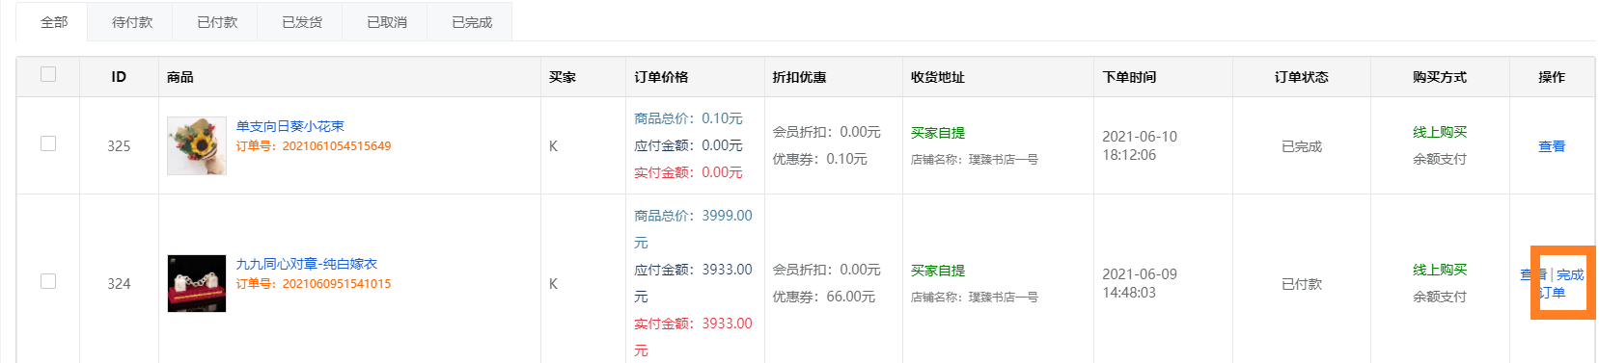Check the box for order ID 325
The width and height of the screenshot is (1599, 363).
(x=48, y=143)
